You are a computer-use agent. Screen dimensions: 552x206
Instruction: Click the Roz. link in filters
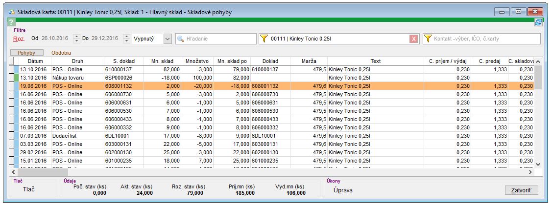(x=19, y=39)
